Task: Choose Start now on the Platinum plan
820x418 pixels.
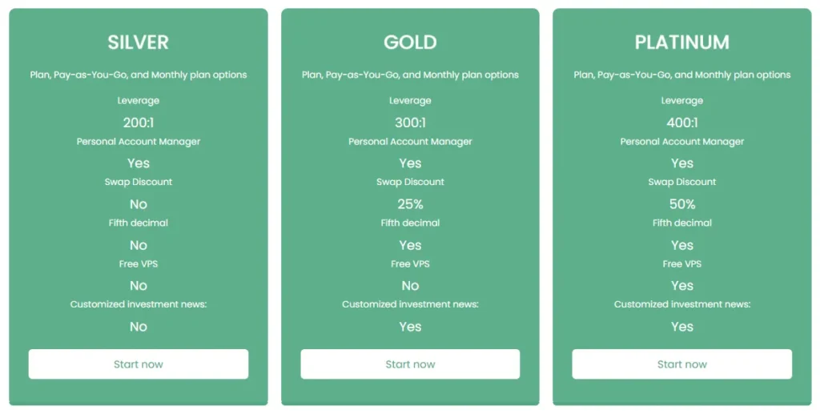Action: [681, 364]
